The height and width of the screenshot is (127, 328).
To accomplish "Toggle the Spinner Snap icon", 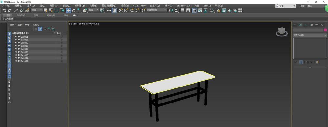I will (x=137, y=10).
